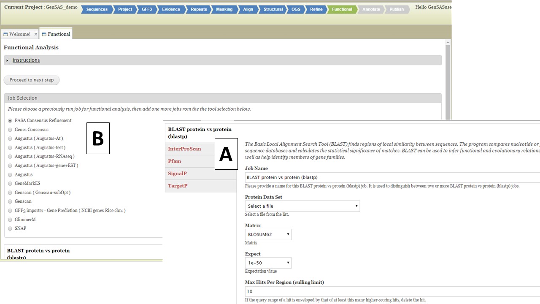540x304 pixels.
Task: Open the Expect value dropdown
Action: coord(268,263)
